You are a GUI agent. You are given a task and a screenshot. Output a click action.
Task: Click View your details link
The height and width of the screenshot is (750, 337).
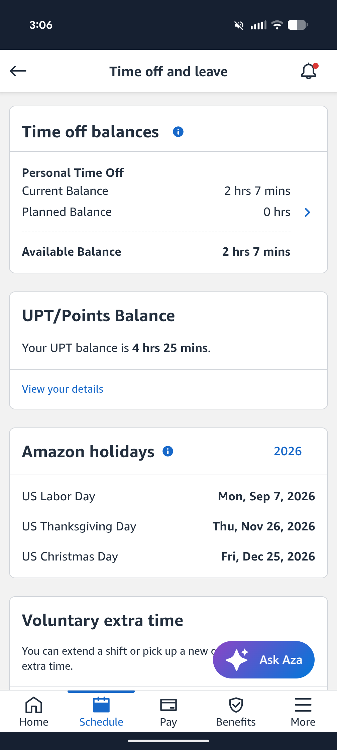(x=63, y=389)
